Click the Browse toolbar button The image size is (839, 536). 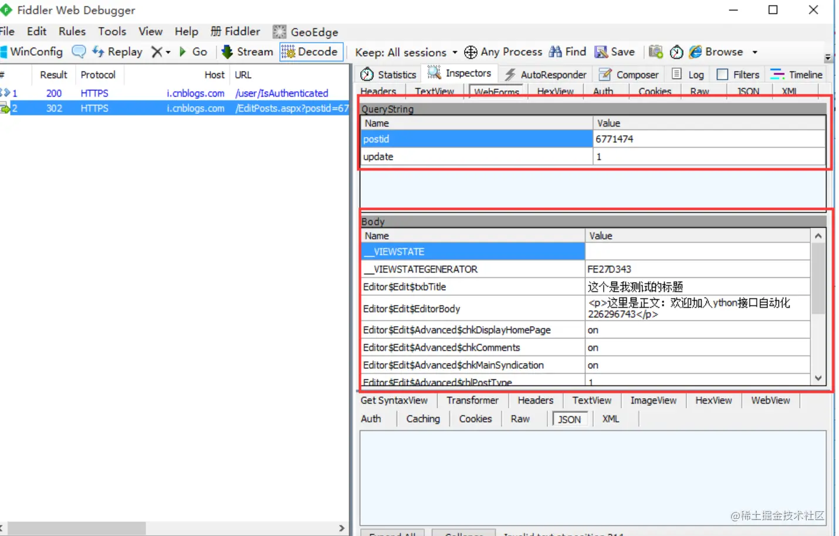pyautogui.click(x=716, y=52)
